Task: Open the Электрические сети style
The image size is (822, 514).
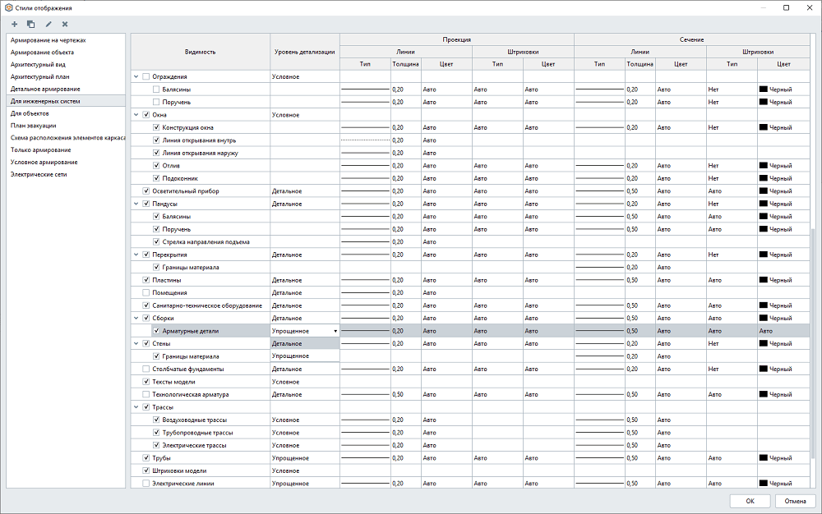Action: (40, 174)
